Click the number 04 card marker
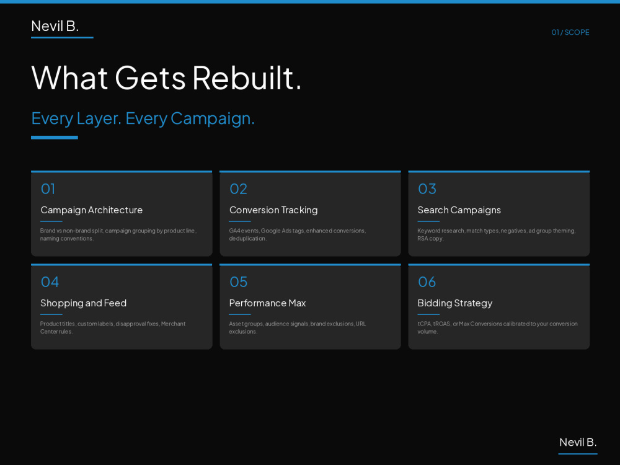Image resolution: width=620 pixels, height=465 pixels. [x=50, y=282]
